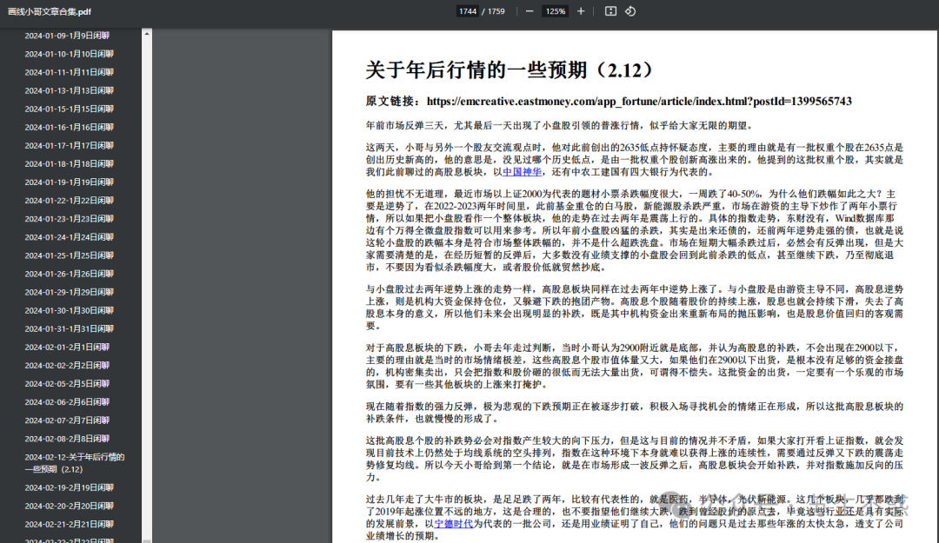Image resolution: width=939 pixels, height=543 pixels.
Task: Select bookmark 2024-02-08-2月8日闲聊
Action: (67, 439)
